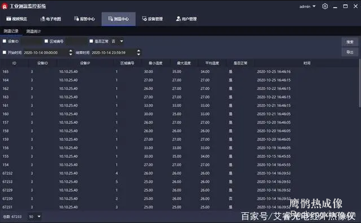
Task: Select the 测温中心 temperature center tab
Action: tap(118, 19)
